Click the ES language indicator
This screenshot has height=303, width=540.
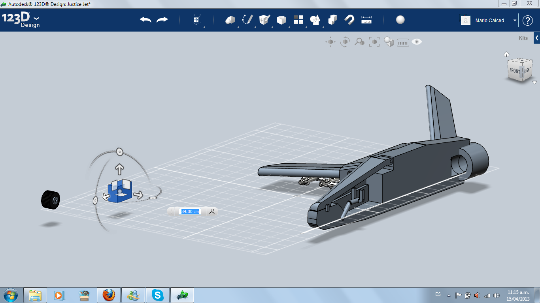tap(438, 294)
